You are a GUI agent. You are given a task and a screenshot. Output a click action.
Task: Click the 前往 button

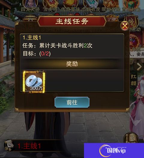pos(72,102)
